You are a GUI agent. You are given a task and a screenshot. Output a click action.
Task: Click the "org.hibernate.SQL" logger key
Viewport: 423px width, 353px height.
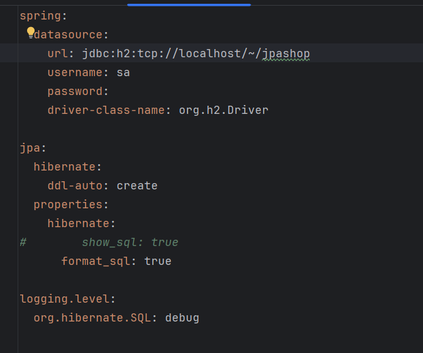pos(93,318)
